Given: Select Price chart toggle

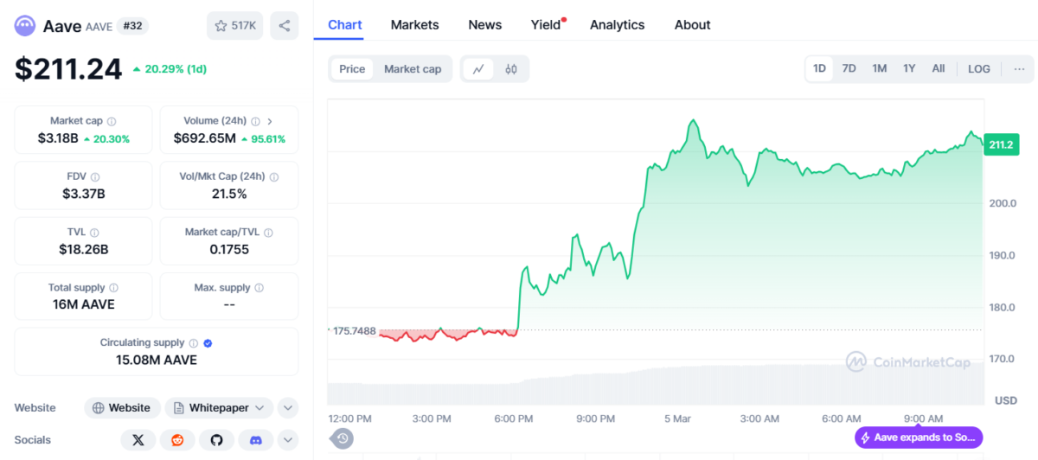Looking at the screenshot, I should pos(352,69).
